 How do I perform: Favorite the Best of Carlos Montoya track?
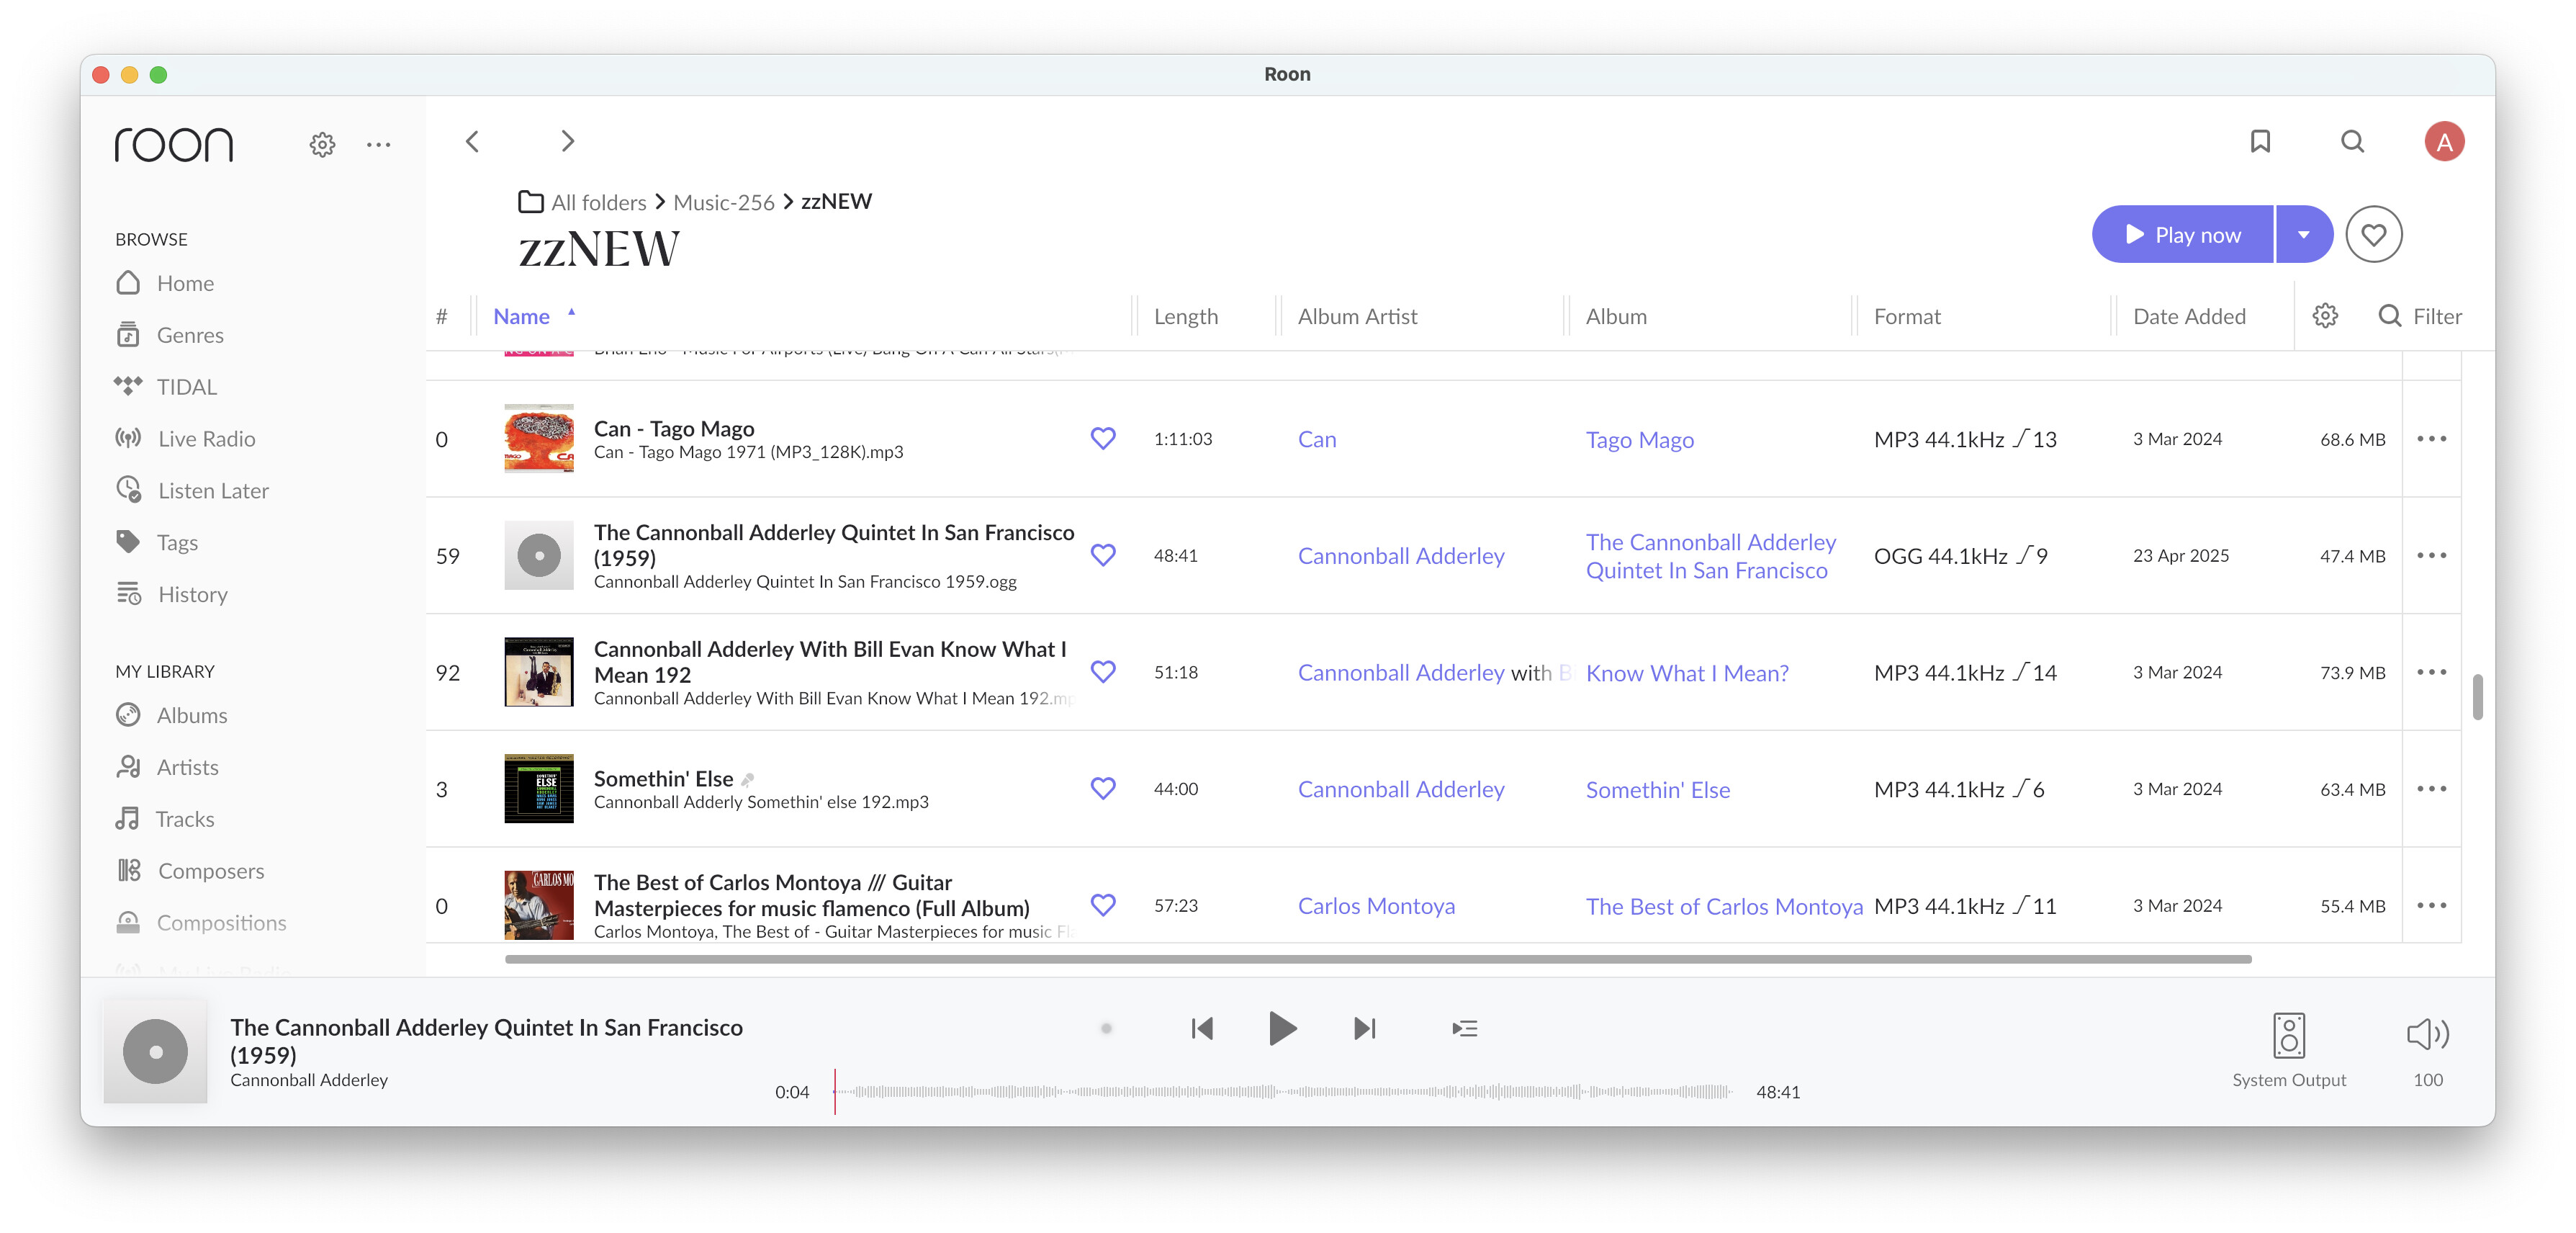coord(1103,905)
